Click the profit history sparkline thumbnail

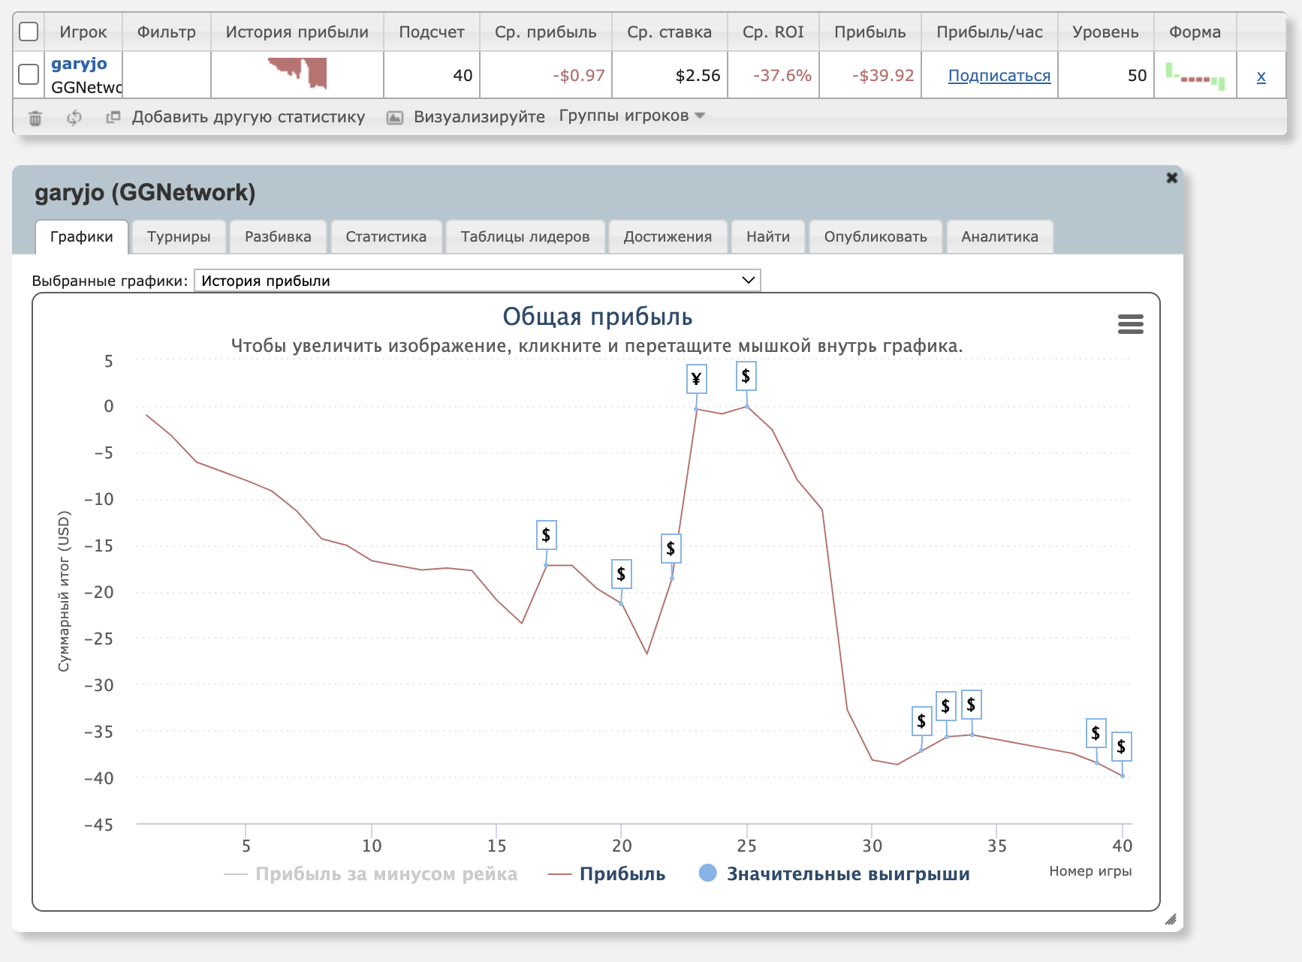tap(297, 74)
